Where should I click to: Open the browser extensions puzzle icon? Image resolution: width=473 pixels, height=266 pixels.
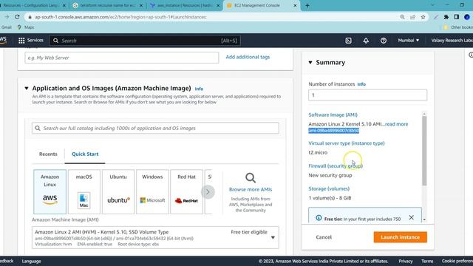click(x=446, y=17)
